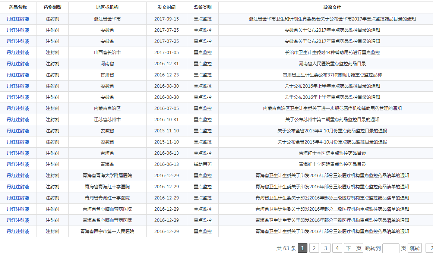The image size is (433, 258).
Task: Select current page 1 in pagination
Action: (x=303, y=248)
